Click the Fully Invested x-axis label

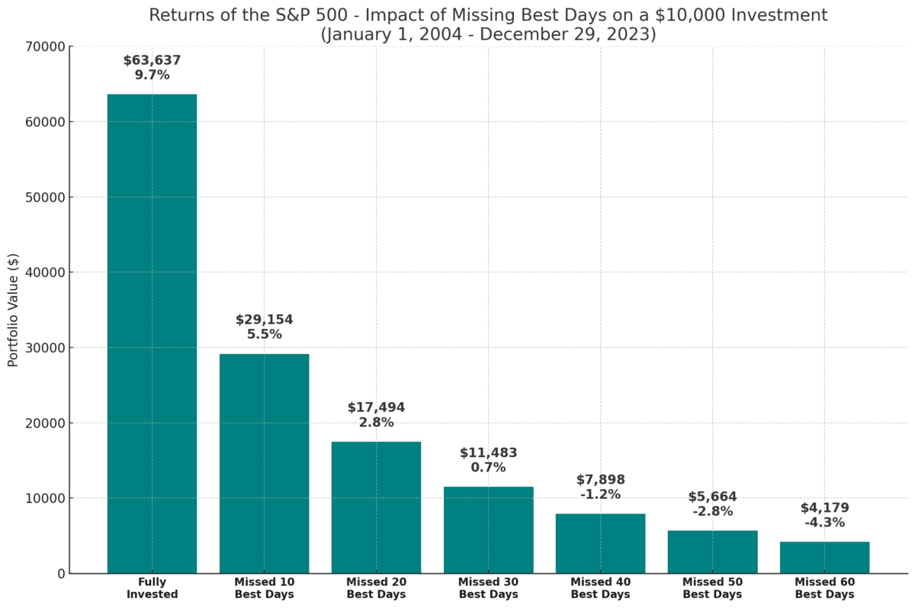[152, 588]
